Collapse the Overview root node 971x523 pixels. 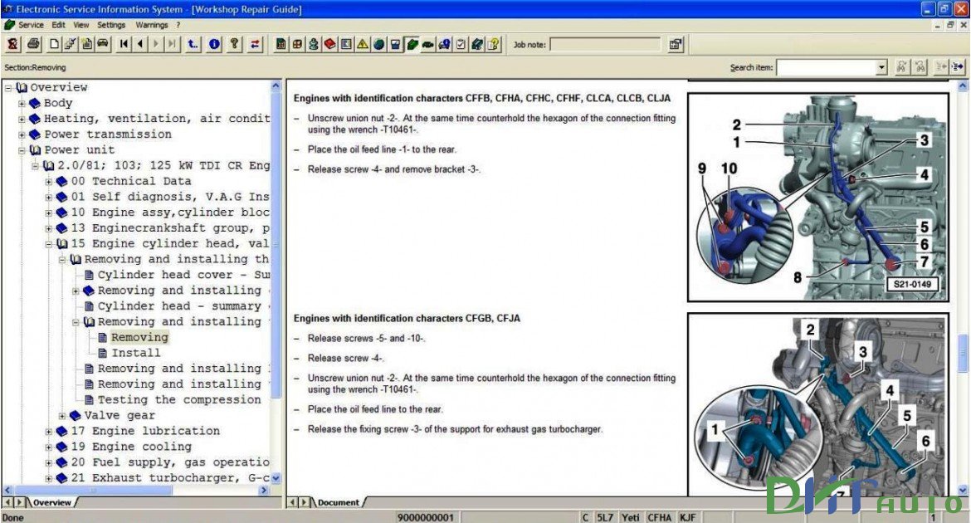tap(8, 88)
